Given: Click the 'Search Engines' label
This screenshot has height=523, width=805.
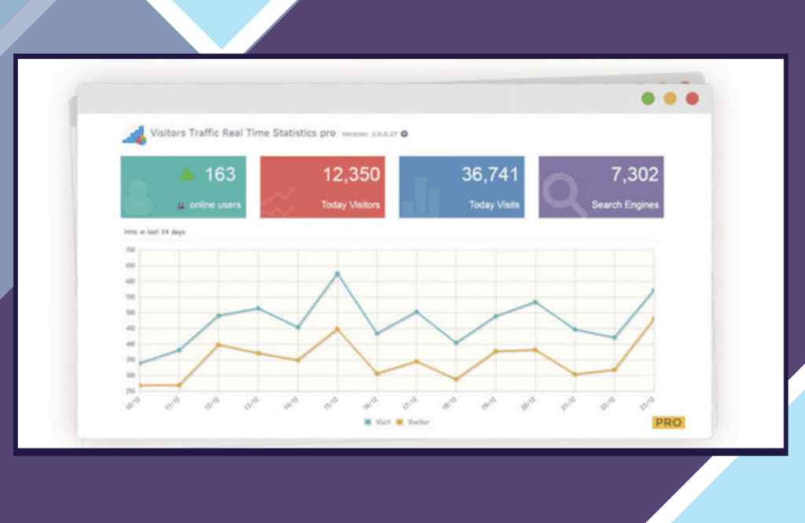Looking at the screenshot, I should (x=625, y=205).
